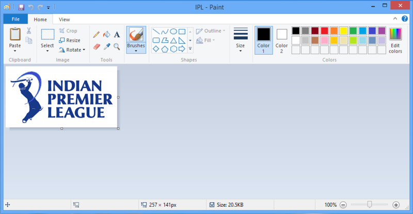The width and height of the screenshot is (413, 214).
Task: Collapse the ribbon with the chevron
Action: coord(395,19)
